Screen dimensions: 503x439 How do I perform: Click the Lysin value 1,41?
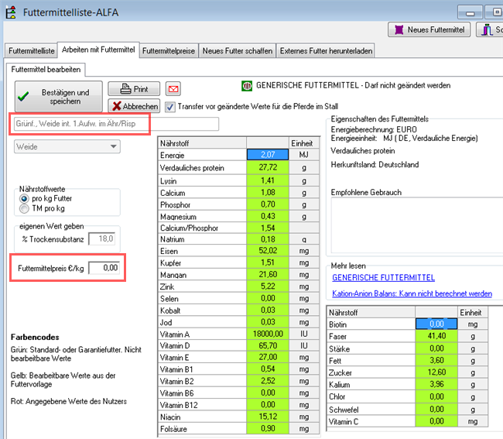(x=268, y=180)
